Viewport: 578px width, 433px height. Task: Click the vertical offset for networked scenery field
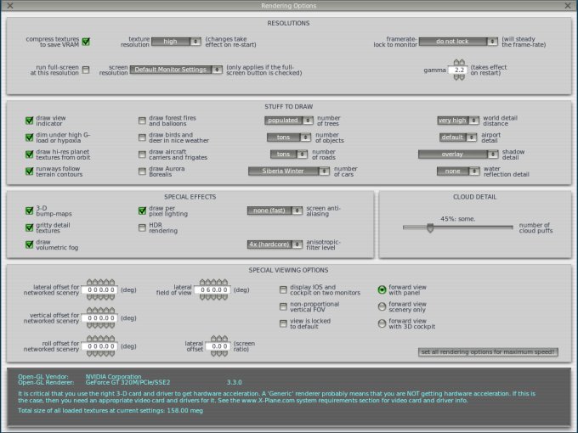pos(99,318)
